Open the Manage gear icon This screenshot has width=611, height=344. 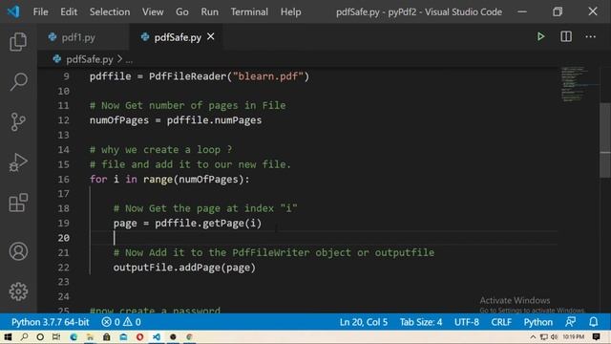18,291
